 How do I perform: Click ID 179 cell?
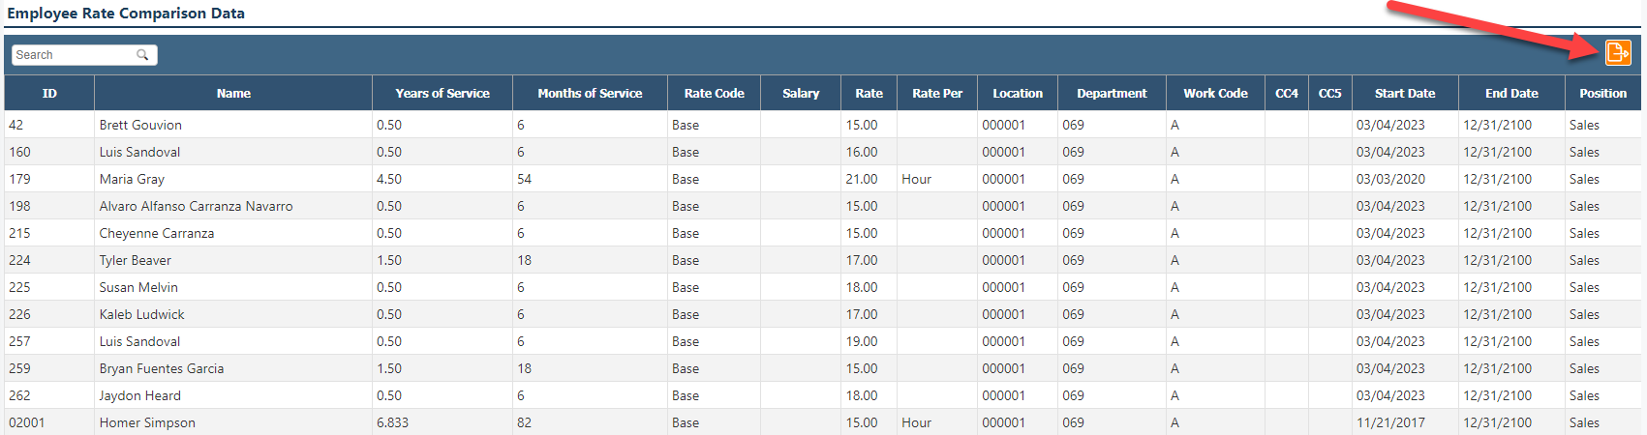pyautogui.click(x=49, y=179)
